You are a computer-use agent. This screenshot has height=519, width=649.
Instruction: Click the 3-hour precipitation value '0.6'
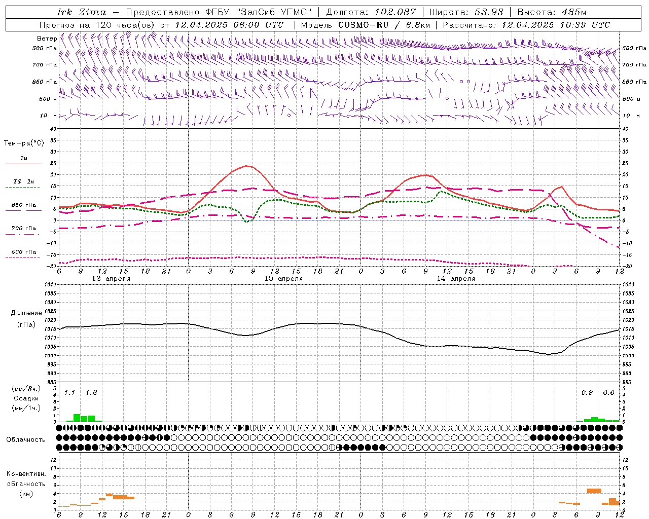pos(608,392)
